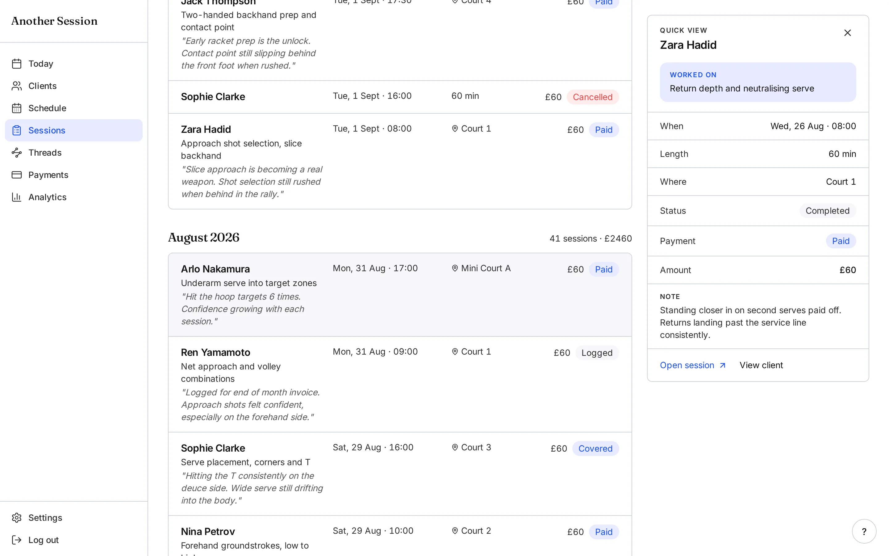This screenshot has width=889, height=556.
Task: Select the Clients people icon
Action: [x=17, y=86]
